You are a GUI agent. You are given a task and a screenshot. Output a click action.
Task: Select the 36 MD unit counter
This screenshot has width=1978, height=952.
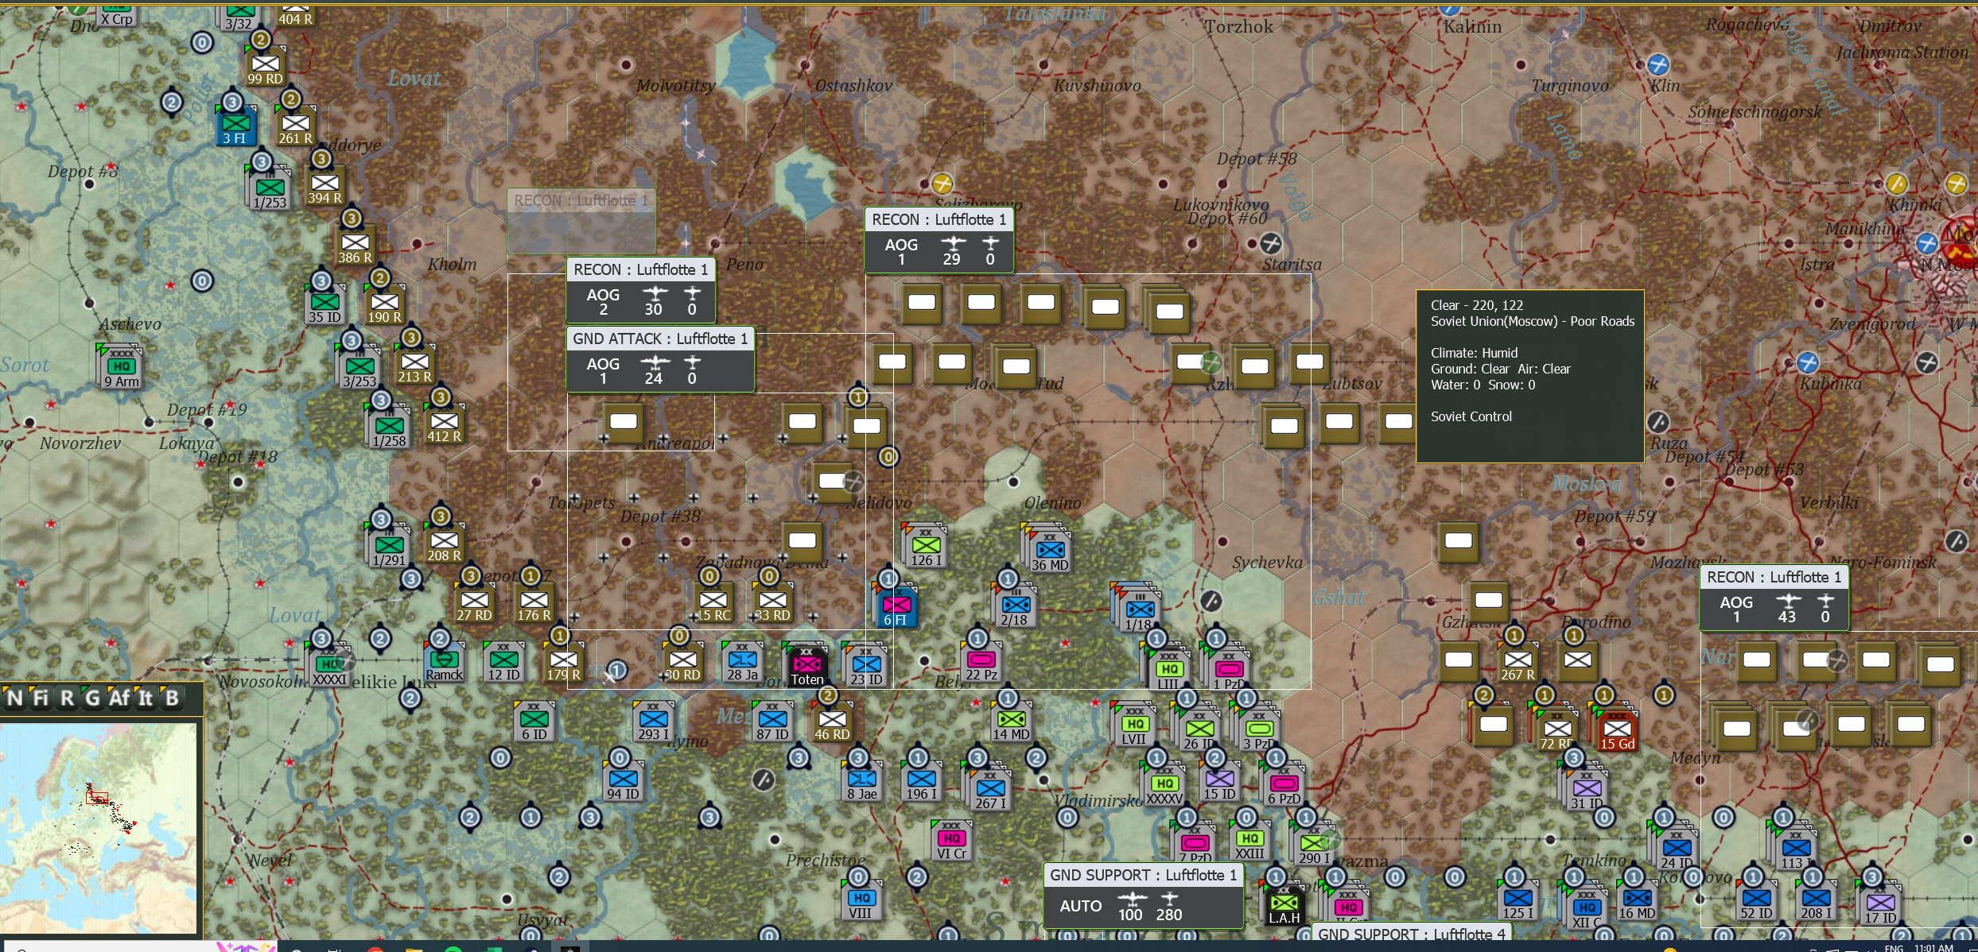pyautogui.click(x=1050, y=552)
